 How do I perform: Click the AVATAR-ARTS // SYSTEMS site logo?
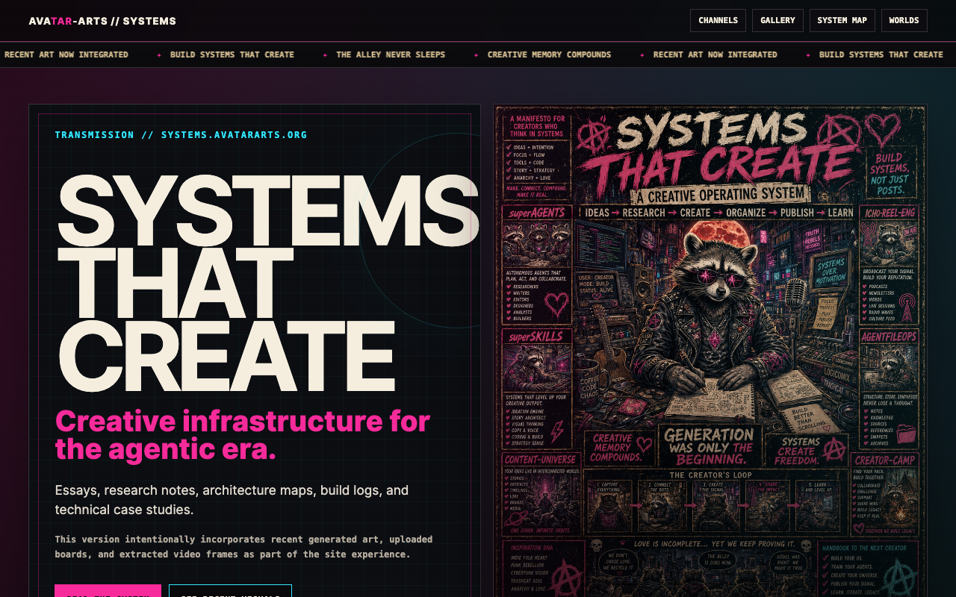[x=102, y=21]
